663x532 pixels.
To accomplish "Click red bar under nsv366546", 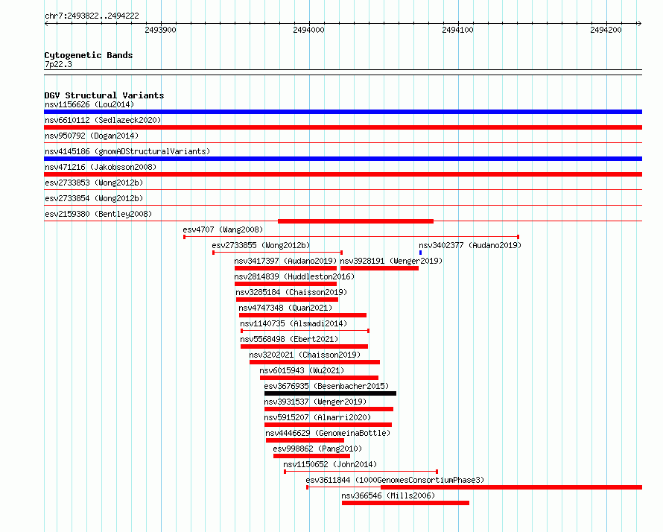I will coord(405,503).
